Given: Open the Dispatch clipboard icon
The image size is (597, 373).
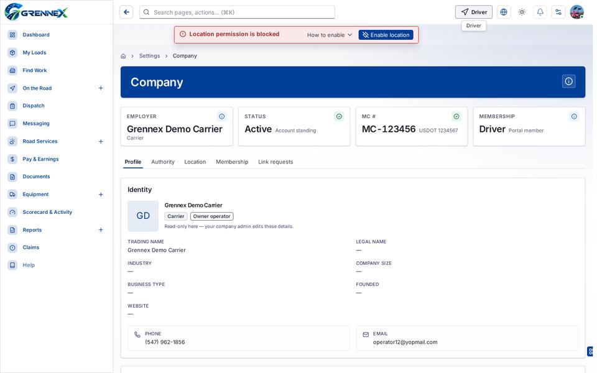Looking at the screenshot, I should click(12, 106).
